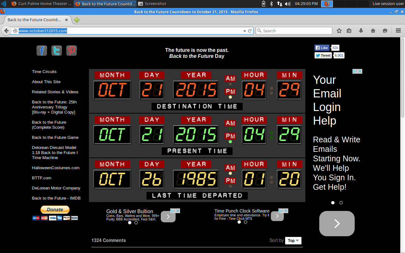Click the arrow button on the Gold & Silver ad
The image size is (405, 253).
coord(168,217)
